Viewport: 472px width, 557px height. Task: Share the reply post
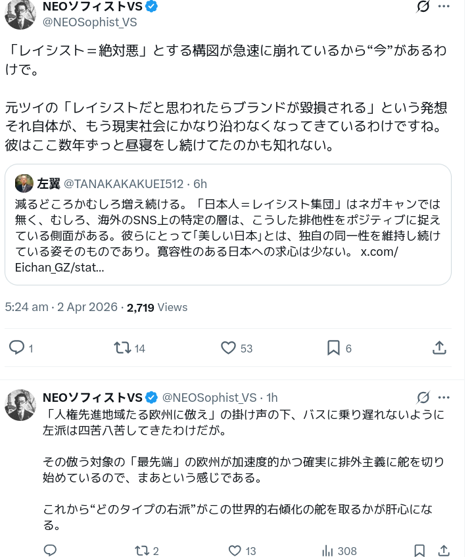444,550
